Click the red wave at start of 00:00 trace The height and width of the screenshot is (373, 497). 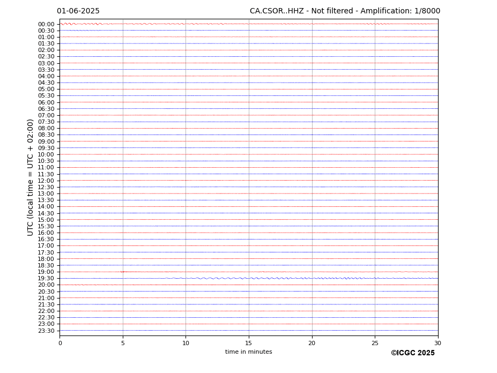(68, 24)
